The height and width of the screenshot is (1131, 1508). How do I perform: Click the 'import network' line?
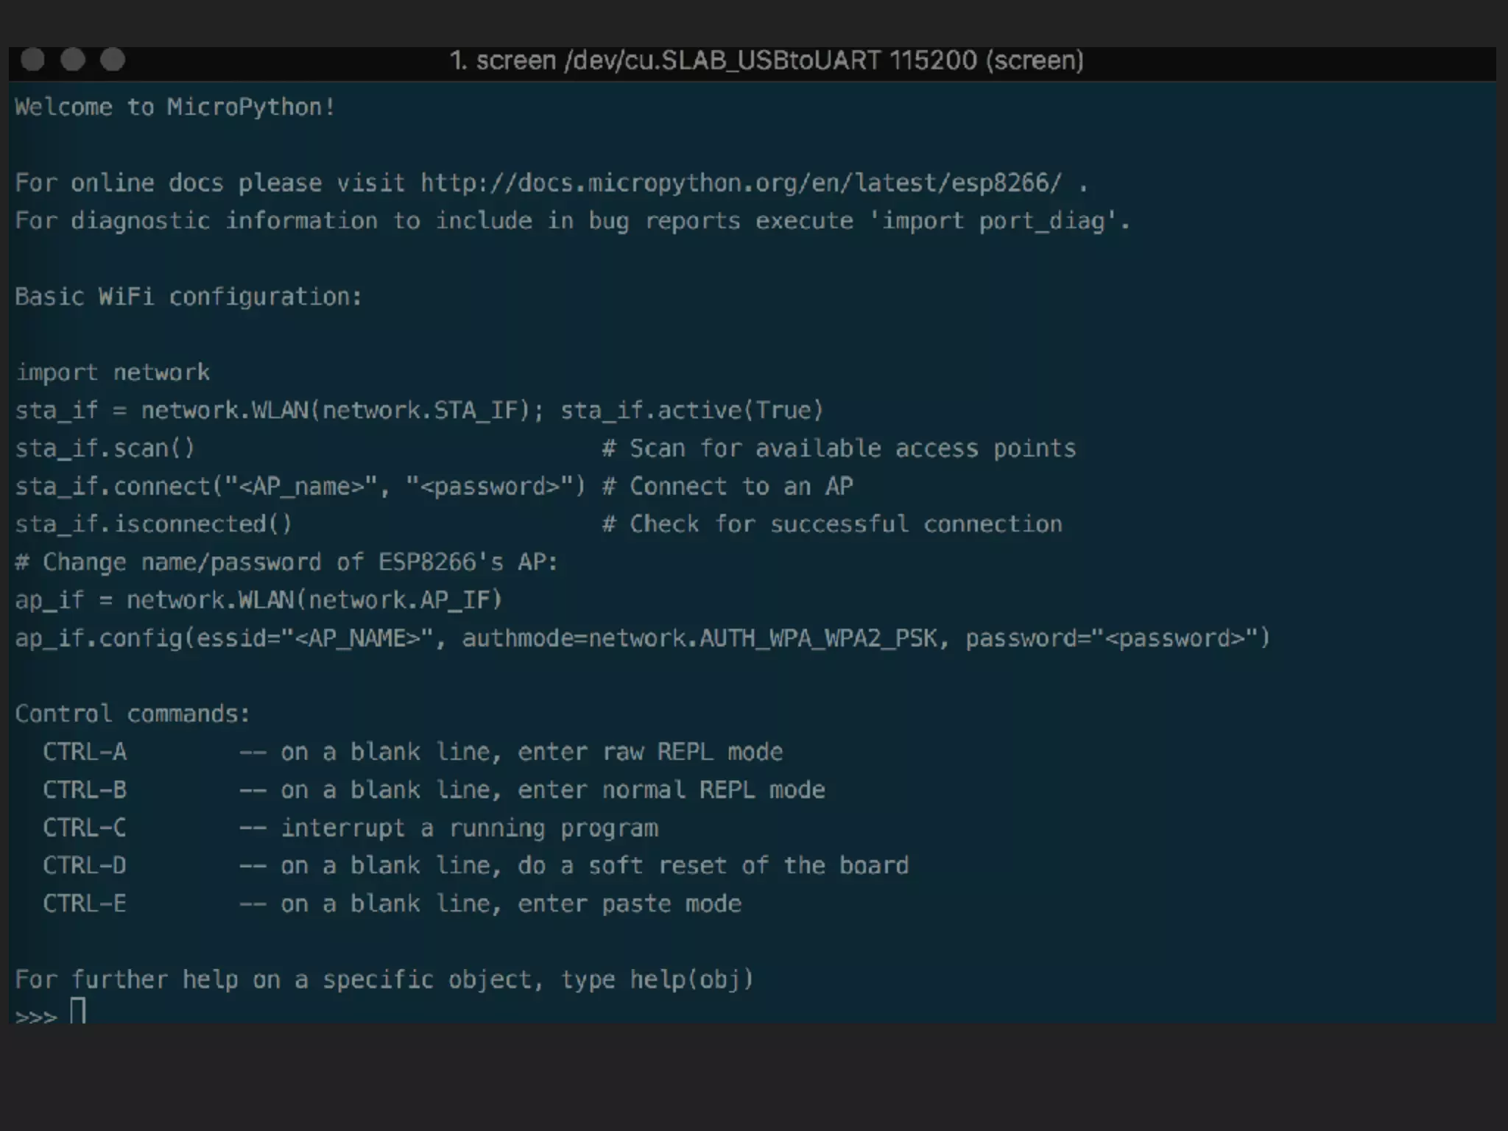[113, 373]
